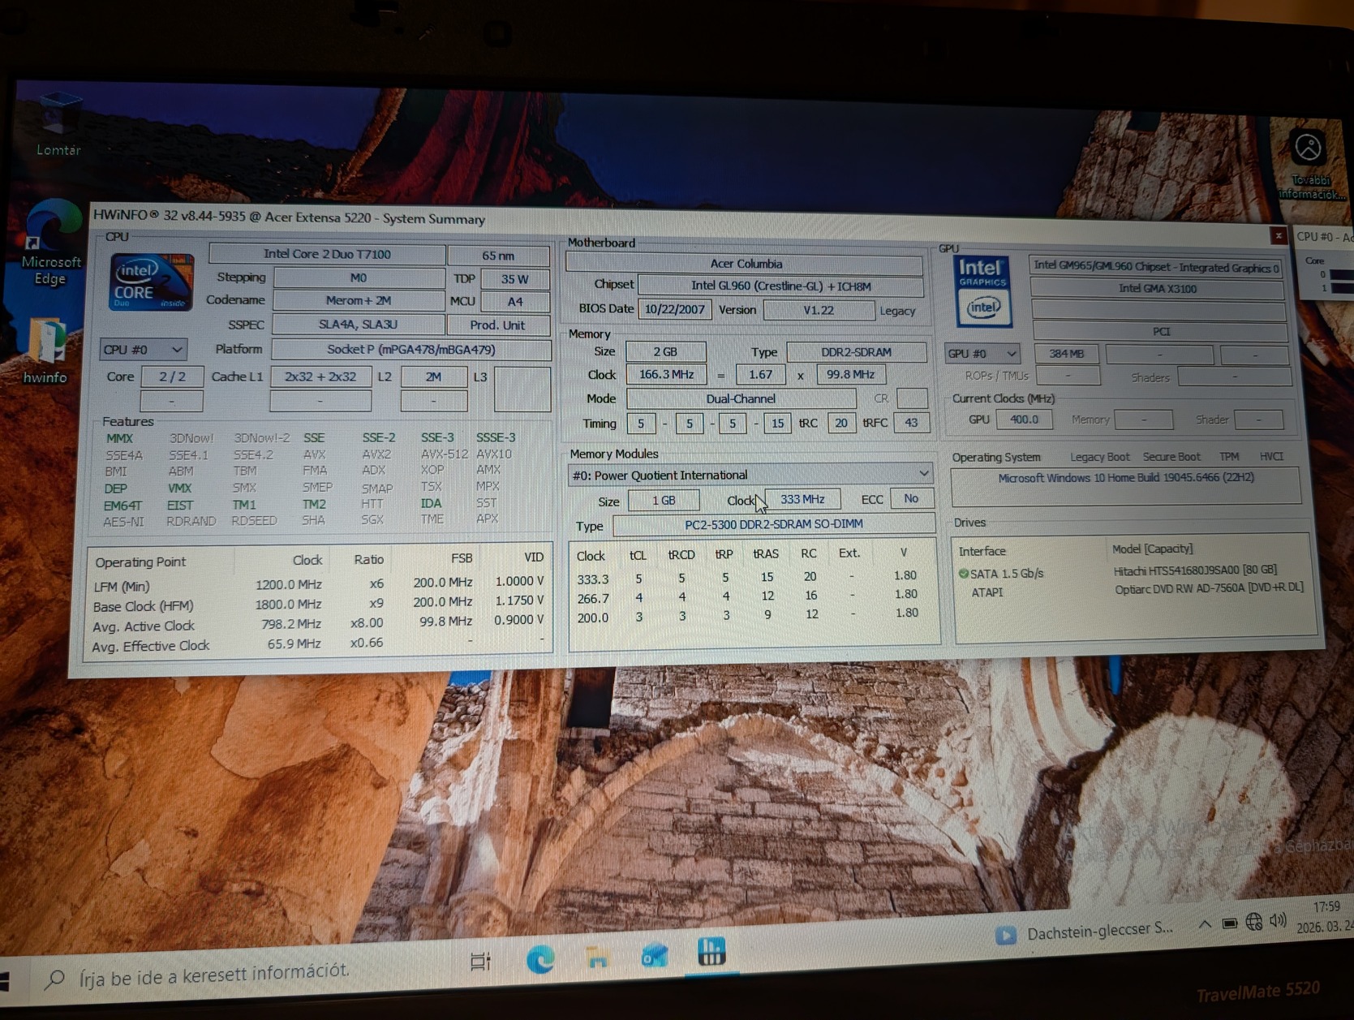
Task: Click the Dachstein-gleccser news widget icon
Action: point(1006,936)
